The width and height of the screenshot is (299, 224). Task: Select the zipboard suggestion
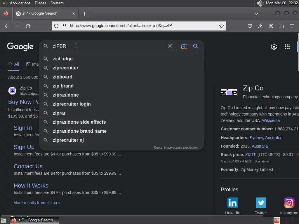point(121,77)
